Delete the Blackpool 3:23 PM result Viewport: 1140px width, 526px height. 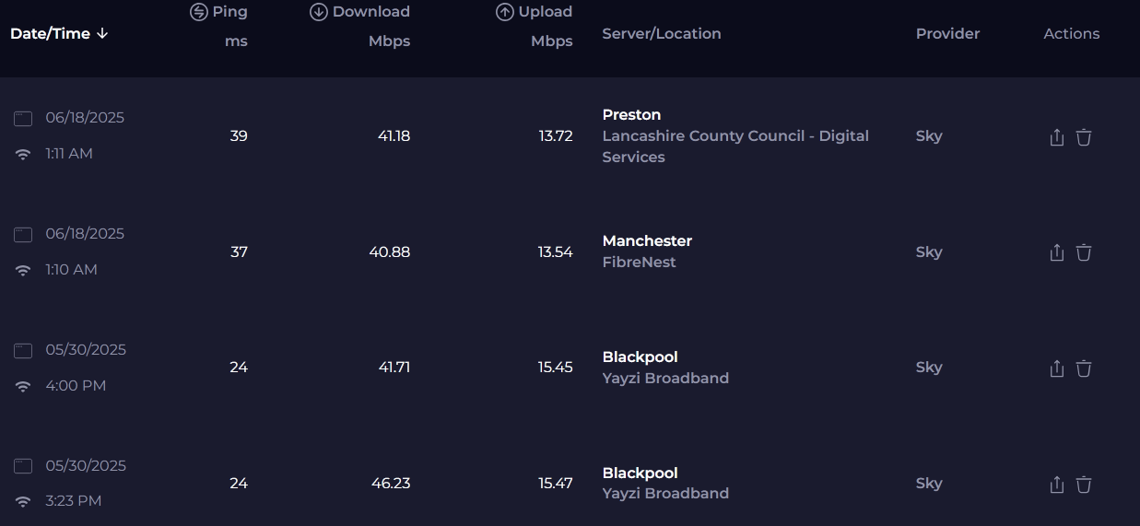point(1084,485)
